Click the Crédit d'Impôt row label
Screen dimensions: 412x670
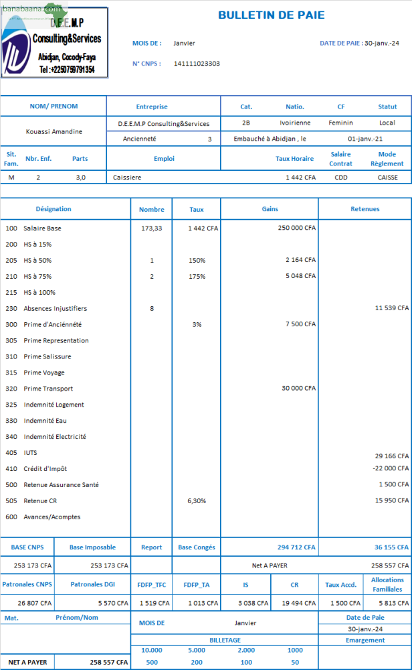45,469
